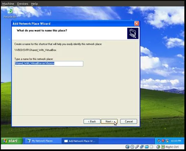Open the Help menu
Screen dimensions: 186x151
click(34, 4)
